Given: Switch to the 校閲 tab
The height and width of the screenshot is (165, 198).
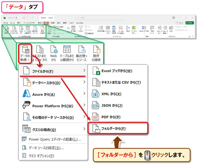Looking at the screenshot, I should click(53, 23).
